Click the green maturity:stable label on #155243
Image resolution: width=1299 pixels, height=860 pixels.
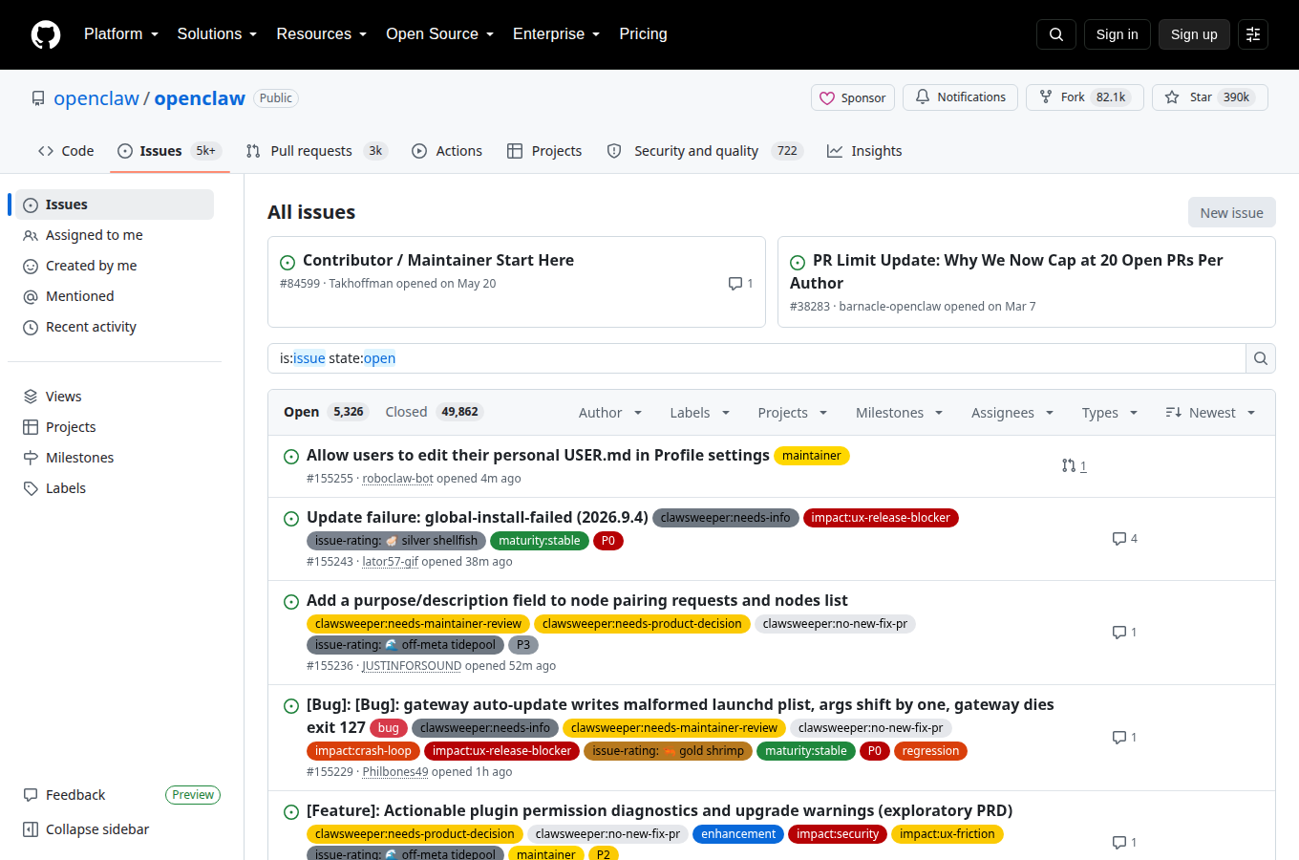point(540,541)
